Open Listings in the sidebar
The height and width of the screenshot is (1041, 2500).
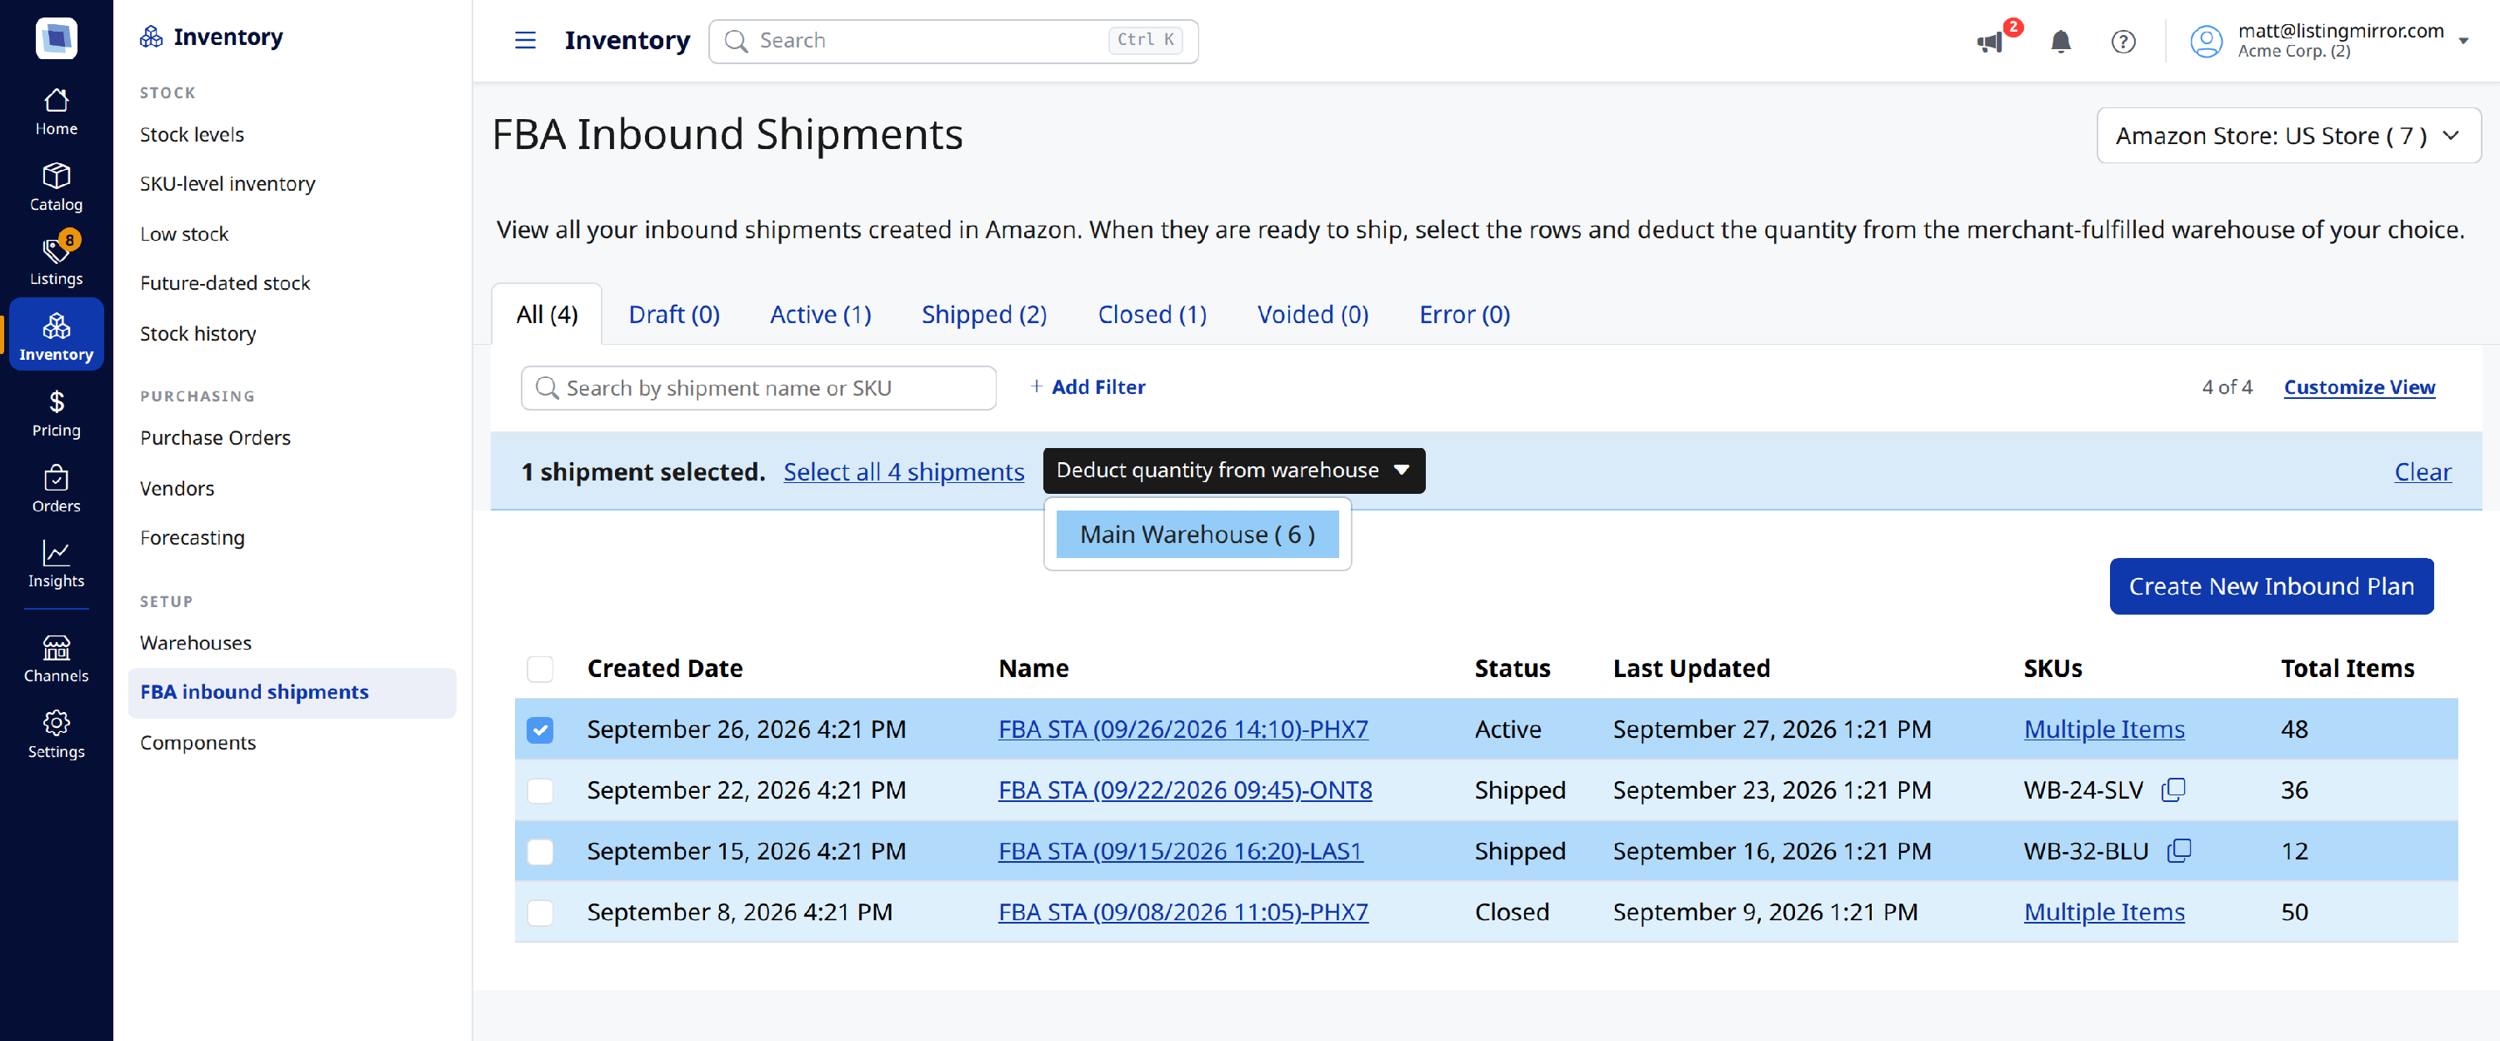57,261
